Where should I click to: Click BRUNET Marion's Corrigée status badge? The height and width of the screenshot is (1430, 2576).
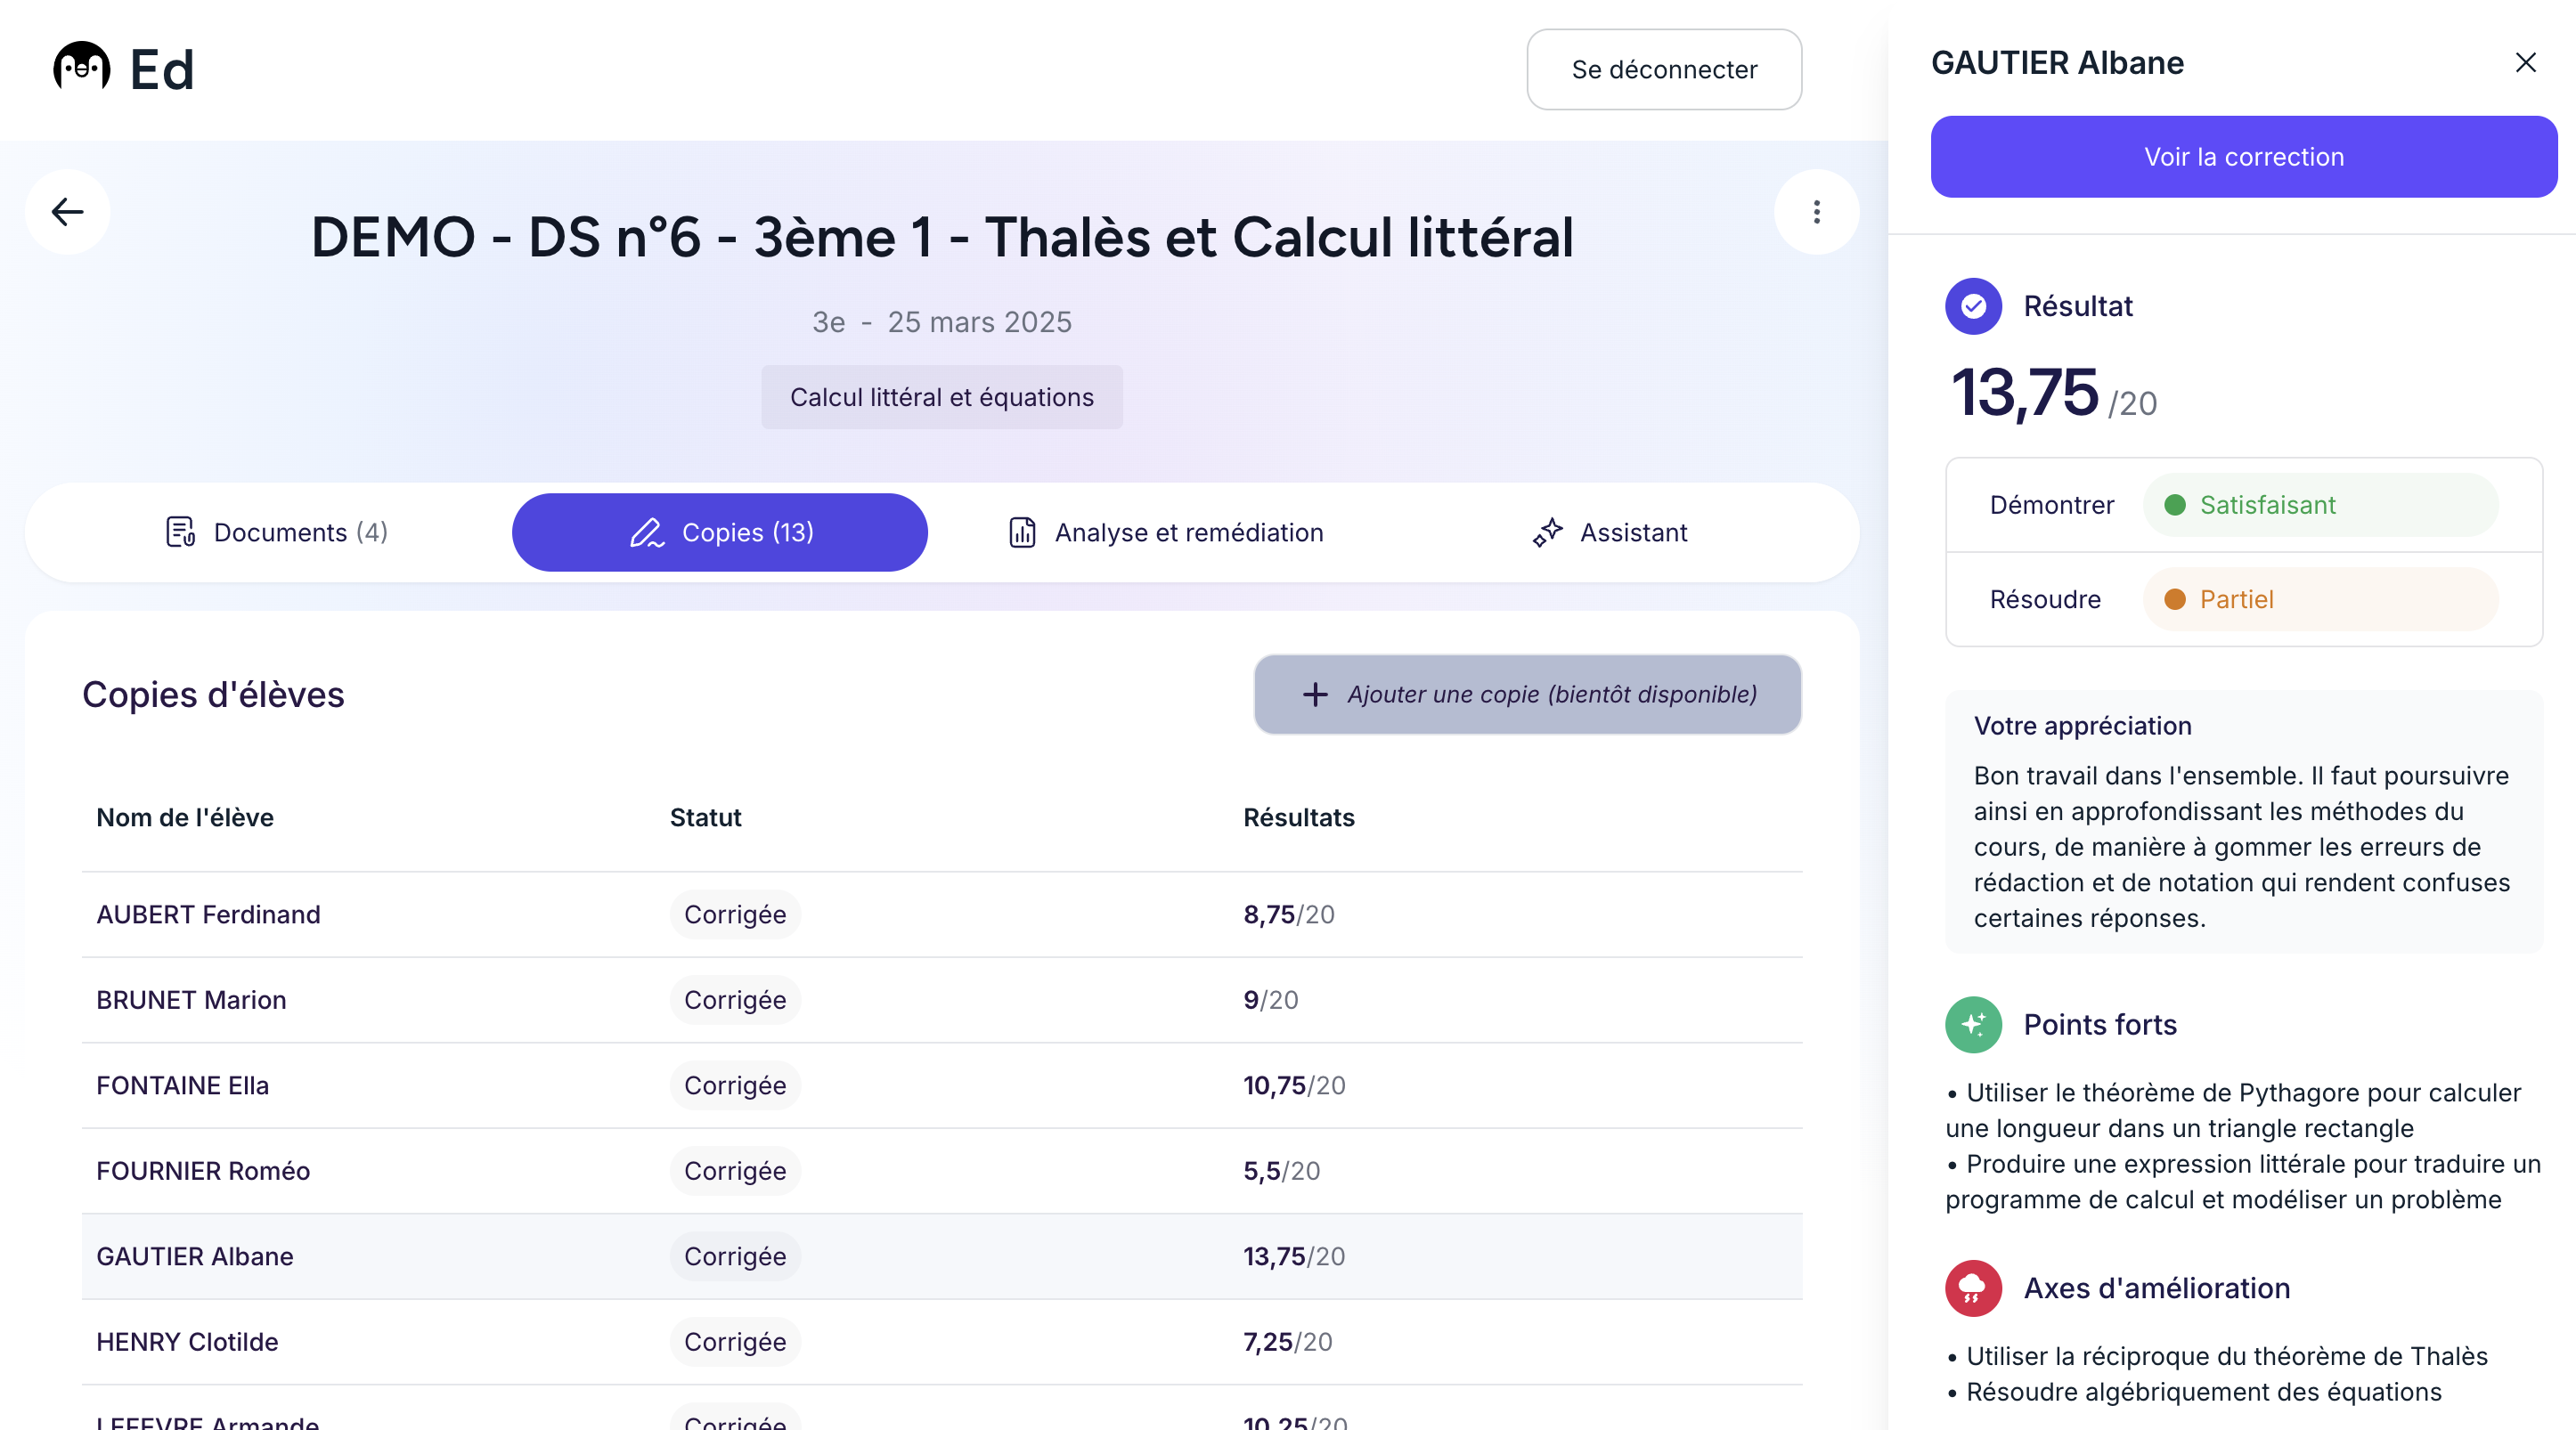[735, 1000]
